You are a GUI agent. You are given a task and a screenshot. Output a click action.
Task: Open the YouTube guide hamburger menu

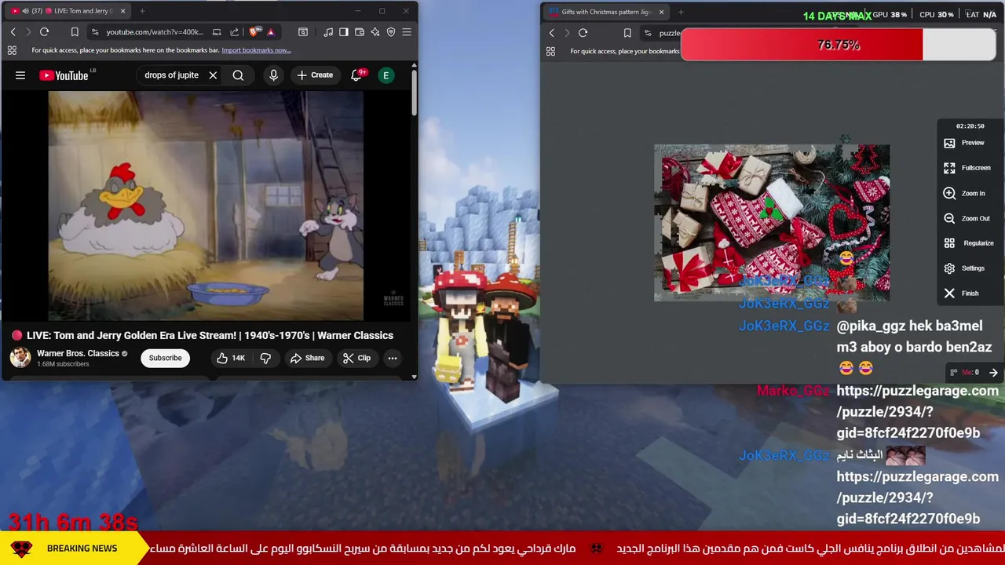coord(20,75)
